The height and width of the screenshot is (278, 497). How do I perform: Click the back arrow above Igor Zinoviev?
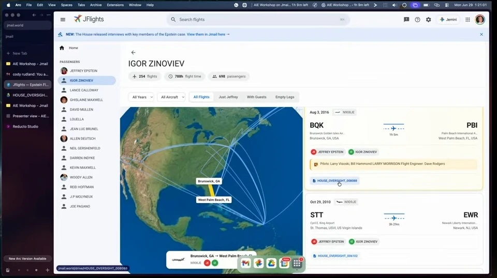(x=133, y=53)
